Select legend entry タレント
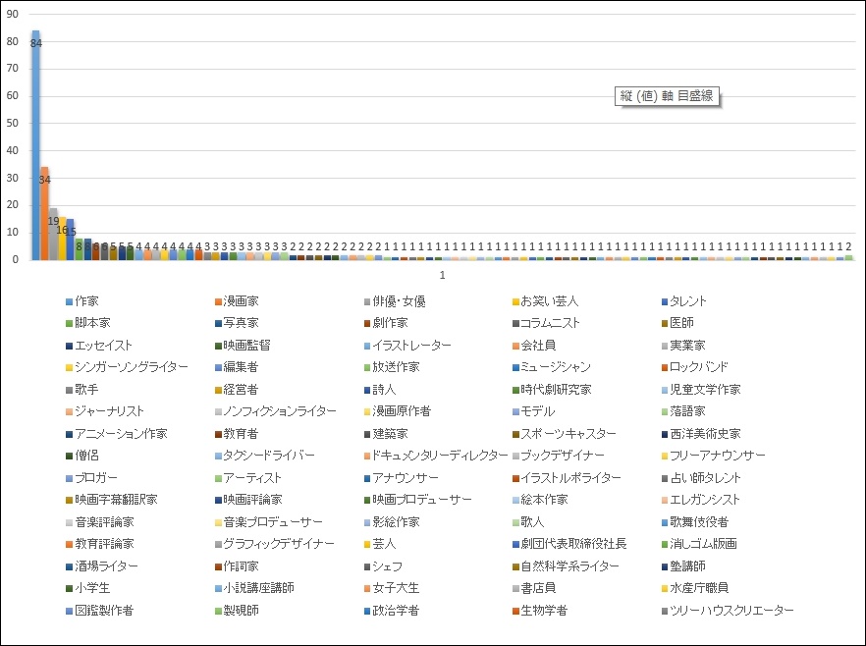 click(x=683, y=301)
